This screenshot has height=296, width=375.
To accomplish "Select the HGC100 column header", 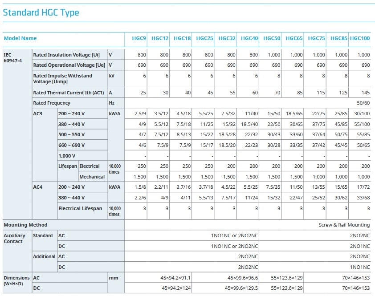I will click(x=360, y=38).
